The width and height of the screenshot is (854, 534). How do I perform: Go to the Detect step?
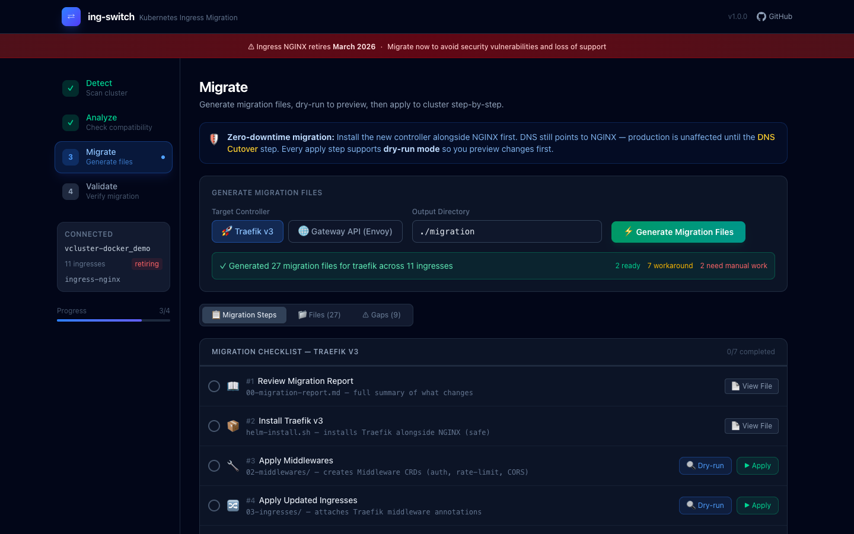pos(113,88)
